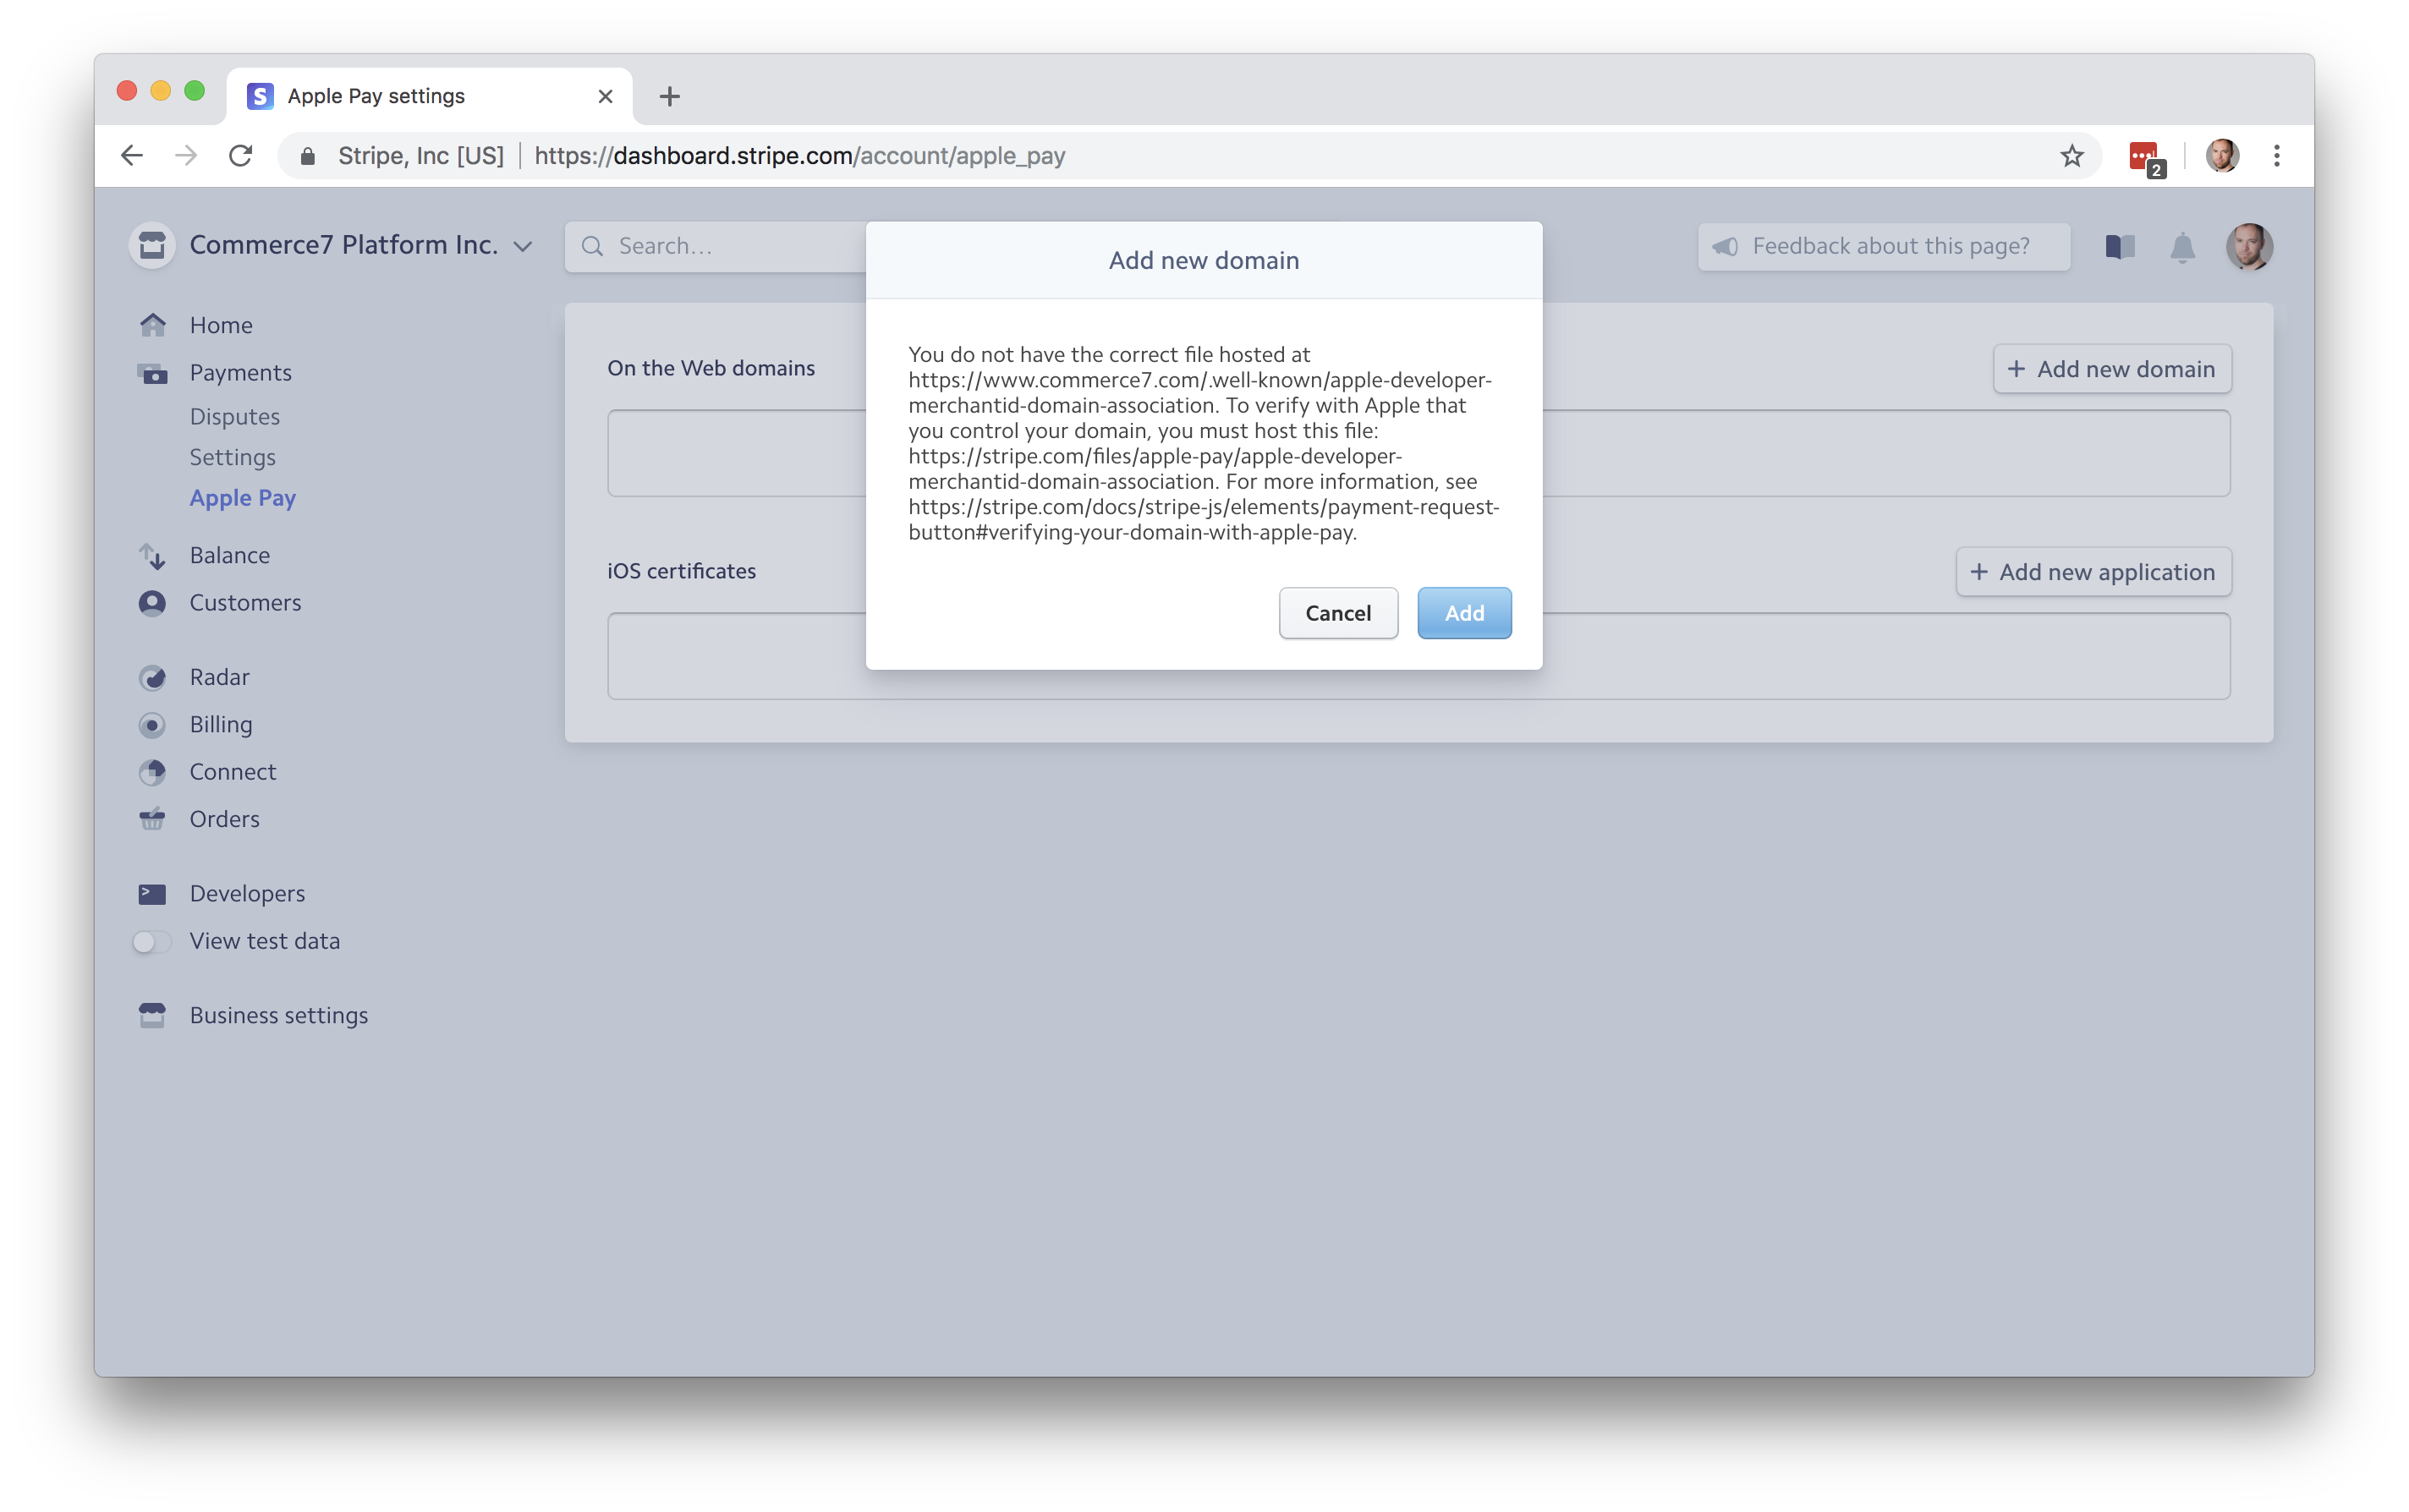The height and width of the screenshot is (1512, 2409).
Task: Open Payments in sidebar
Action: pyautogui.click(x=241, y=373)
